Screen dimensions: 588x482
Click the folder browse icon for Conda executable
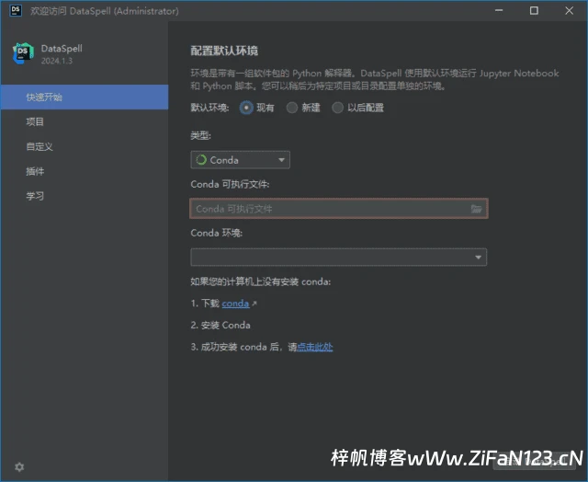[x=476, y=209]
